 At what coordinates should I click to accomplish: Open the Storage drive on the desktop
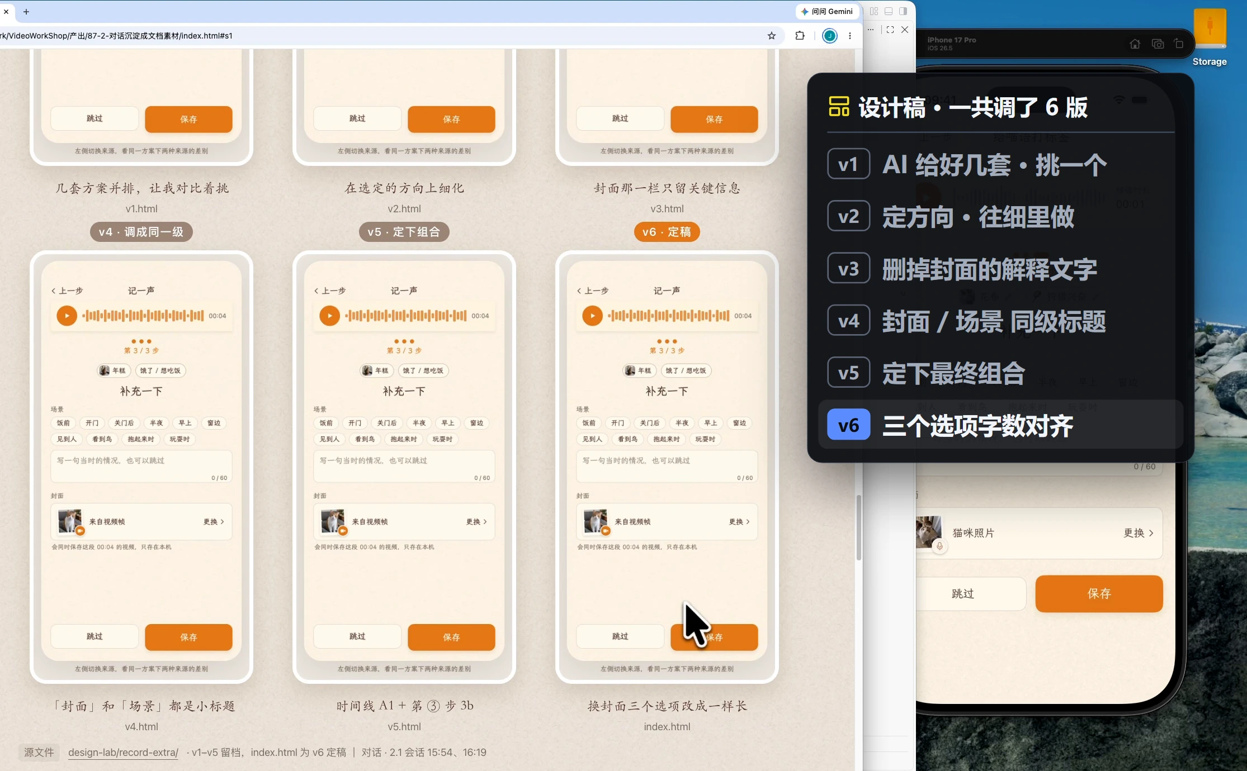tap(1210, 38)
